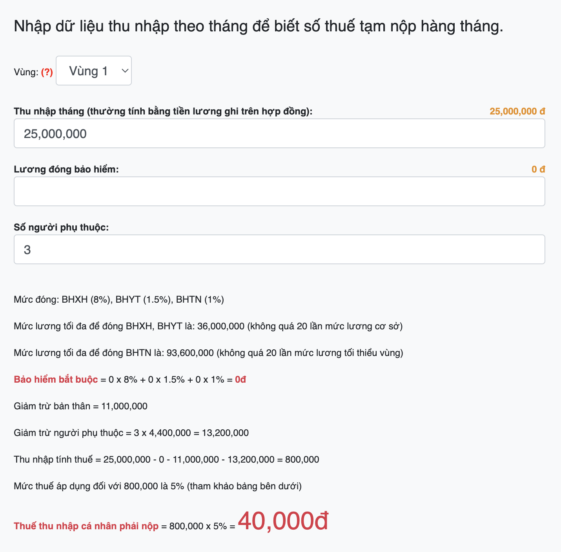This screenshot has height=552, width=561.
Task: Click the Lương đóng bảo hiểm label
Action: point(66,169)
